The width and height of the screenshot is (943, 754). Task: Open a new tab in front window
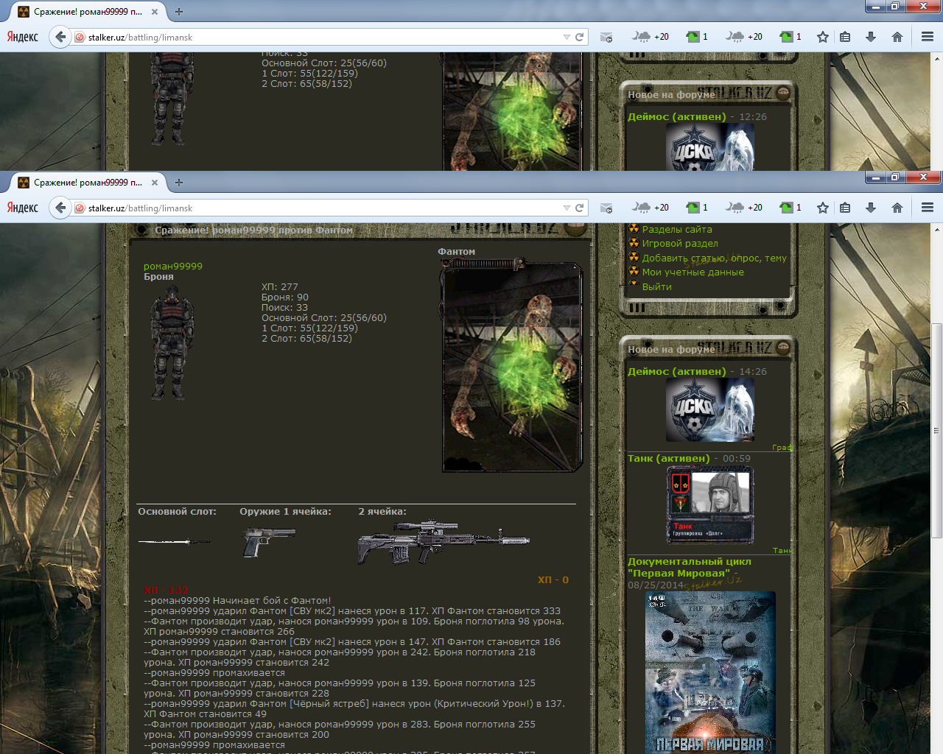(179, 183)
